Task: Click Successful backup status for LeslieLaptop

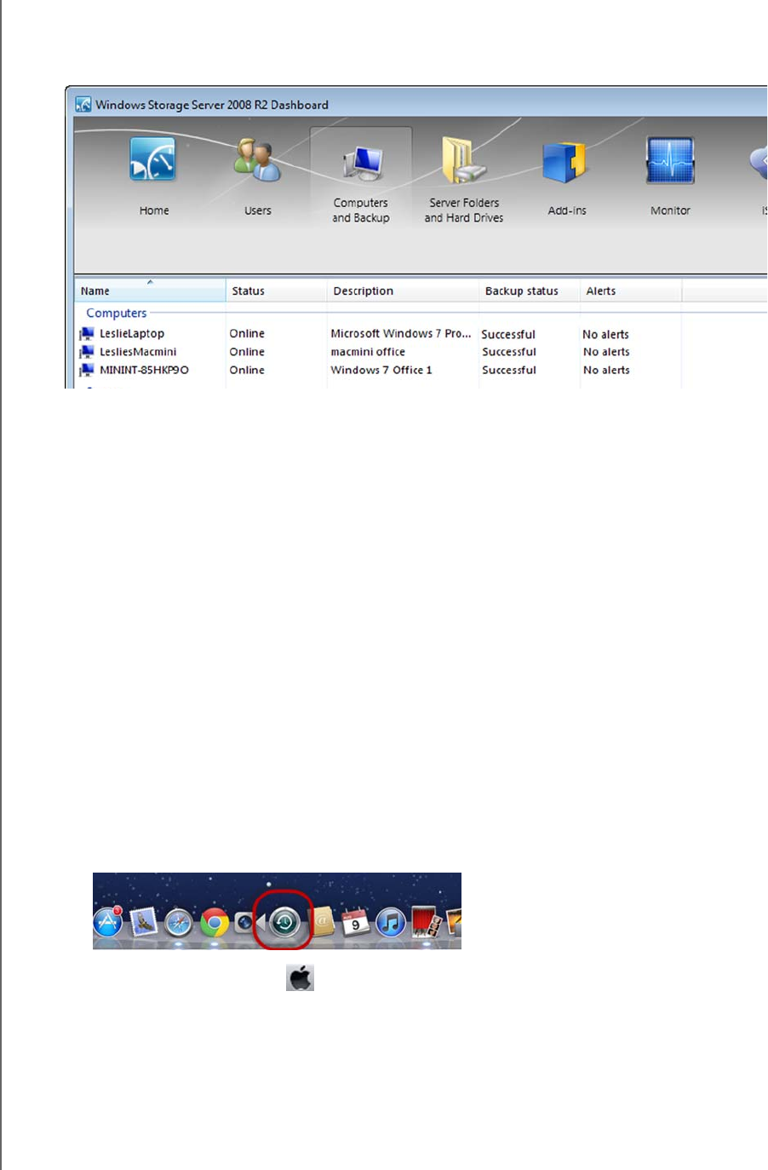Action: (508, 334)
